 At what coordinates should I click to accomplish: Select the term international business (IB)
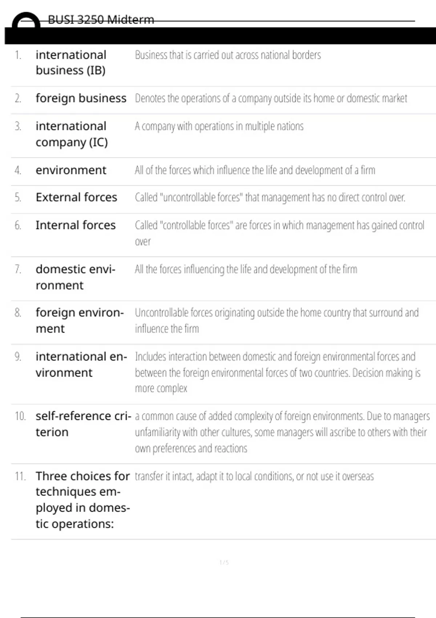click(x=71, y=62)
